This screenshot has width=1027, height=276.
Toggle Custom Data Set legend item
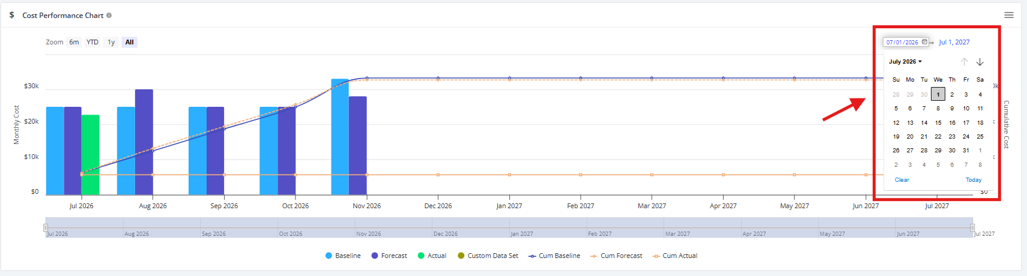[x=488, y=256]
